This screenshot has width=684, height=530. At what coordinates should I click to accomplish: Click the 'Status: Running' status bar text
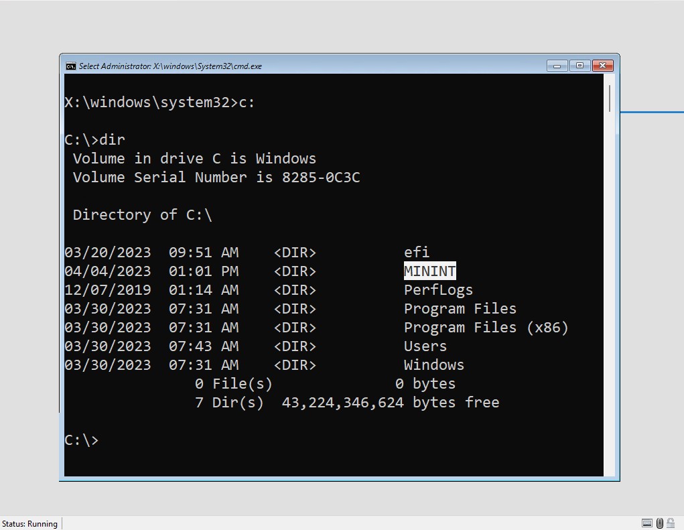(29, 523)
